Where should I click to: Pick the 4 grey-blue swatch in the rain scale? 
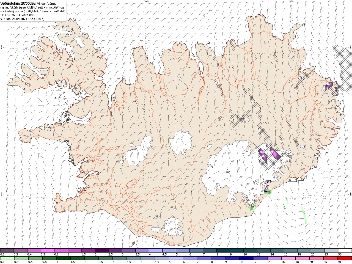coord(148,258)
